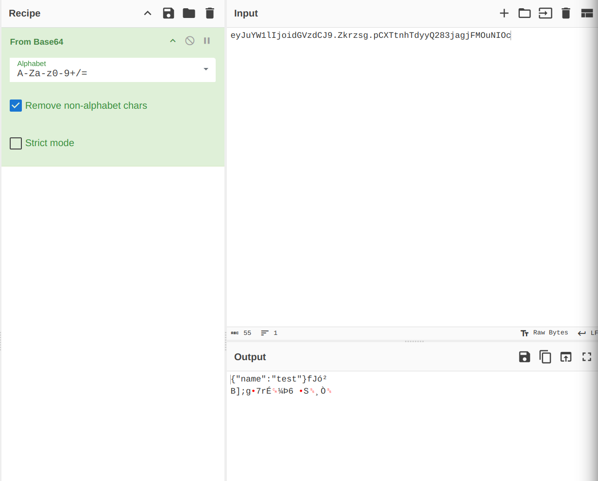
Task: Save output to file
Action: [x=525, y=357]
